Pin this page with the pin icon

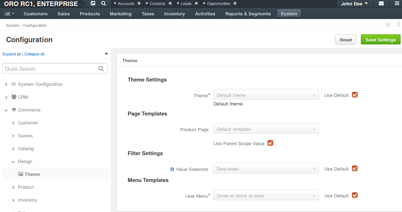click(399, 25)
